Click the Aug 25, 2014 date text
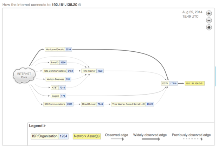This screenshot has height=148, width=218. tap(192, 12)
